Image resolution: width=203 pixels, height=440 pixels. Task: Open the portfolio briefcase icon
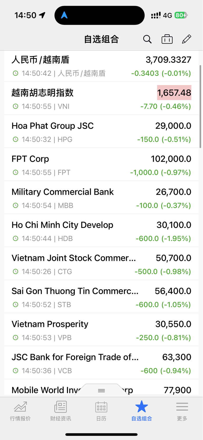pyautogui.click(x=167, y=39)
